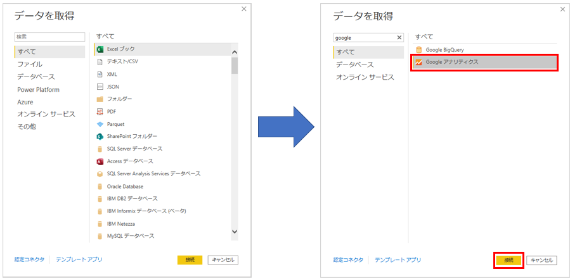570x279 pixels.
Task: Open 認定コネクタ link in right dialog
Action: tap(348, 260)
